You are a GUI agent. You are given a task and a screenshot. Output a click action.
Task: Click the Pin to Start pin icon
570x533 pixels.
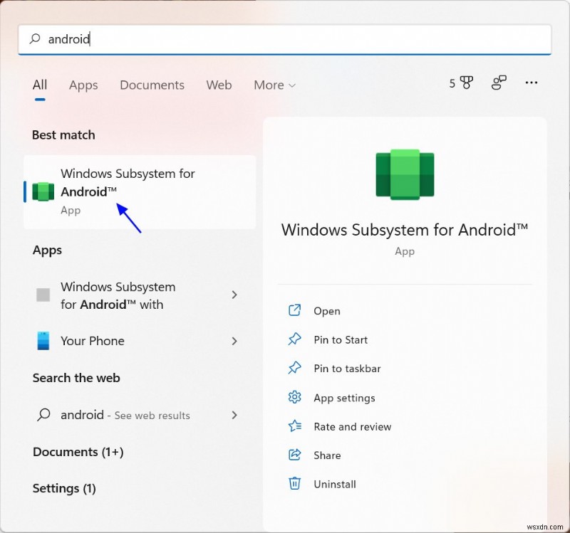tap(295, 339)
